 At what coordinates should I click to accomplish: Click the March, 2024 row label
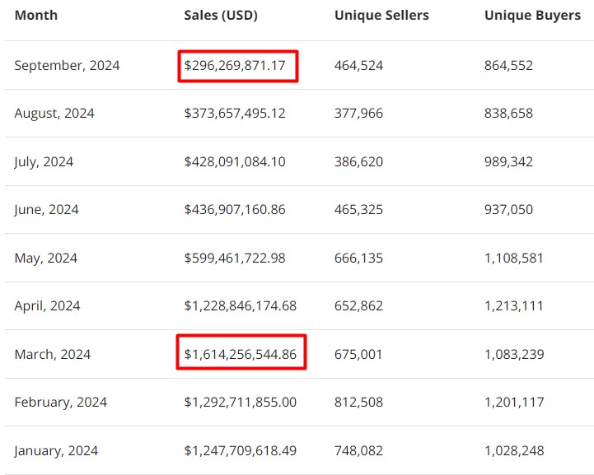tap(53, 355)
